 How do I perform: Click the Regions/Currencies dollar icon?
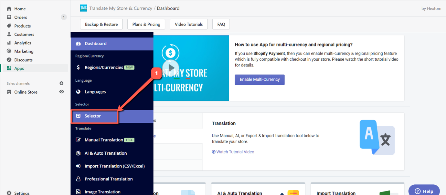coord(78,67)
